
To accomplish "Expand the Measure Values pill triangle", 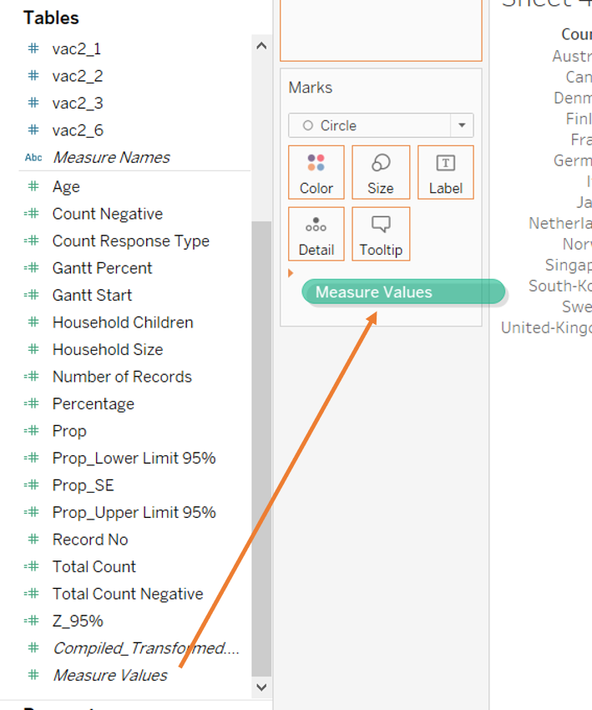I will [x=291, y=273].
